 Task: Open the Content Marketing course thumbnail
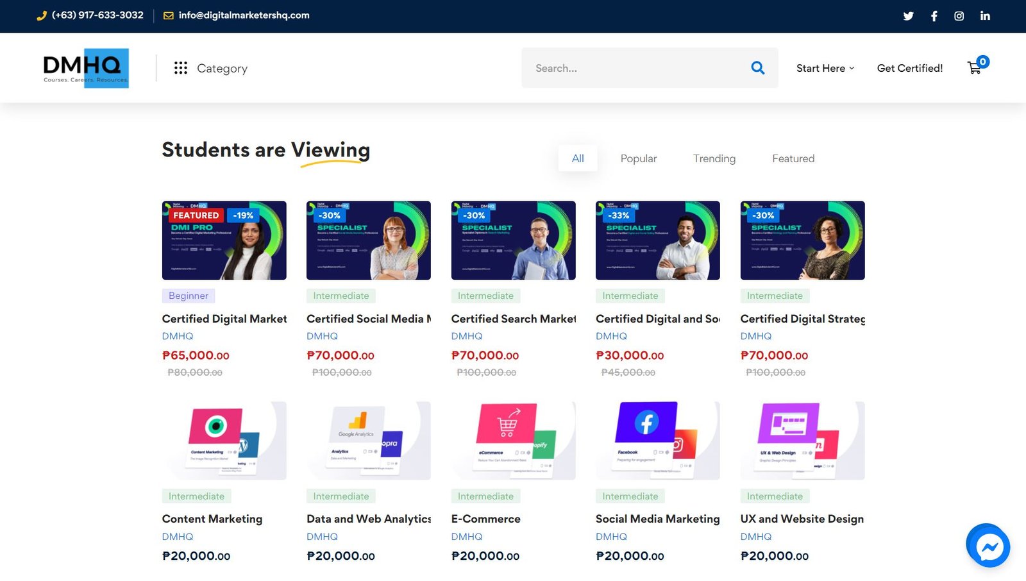224,441
